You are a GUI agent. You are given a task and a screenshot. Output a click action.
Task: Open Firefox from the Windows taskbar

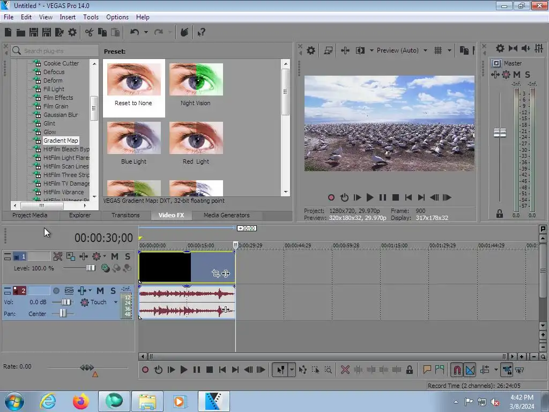point(81,401)
